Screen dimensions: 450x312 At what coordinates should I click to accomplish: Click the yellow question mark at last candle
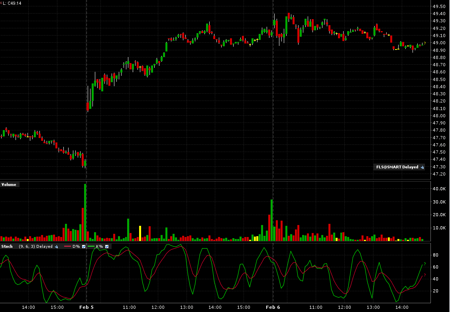[x=425, y=43]
